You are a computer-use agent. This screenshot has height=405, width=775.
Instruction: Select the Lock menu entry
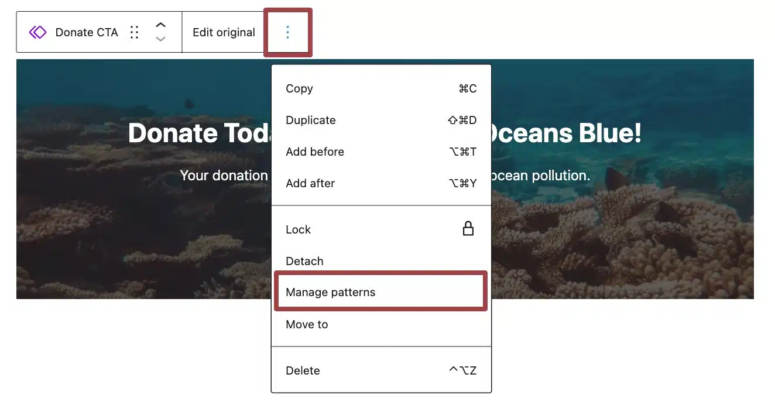pos(381,229)
